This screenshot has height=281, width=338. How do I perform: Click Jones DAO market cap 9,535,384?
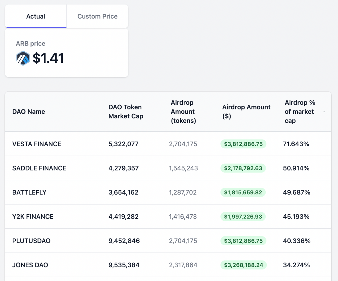[124, 265]
